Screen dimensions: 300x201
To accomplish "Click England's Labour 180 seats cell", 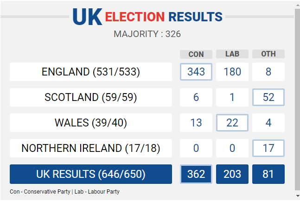I will pyautogui.click(x=232, y=72).
